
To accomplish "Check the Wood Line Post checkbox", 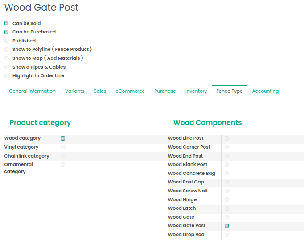I will pyautogui.click(x=227, y=138).
